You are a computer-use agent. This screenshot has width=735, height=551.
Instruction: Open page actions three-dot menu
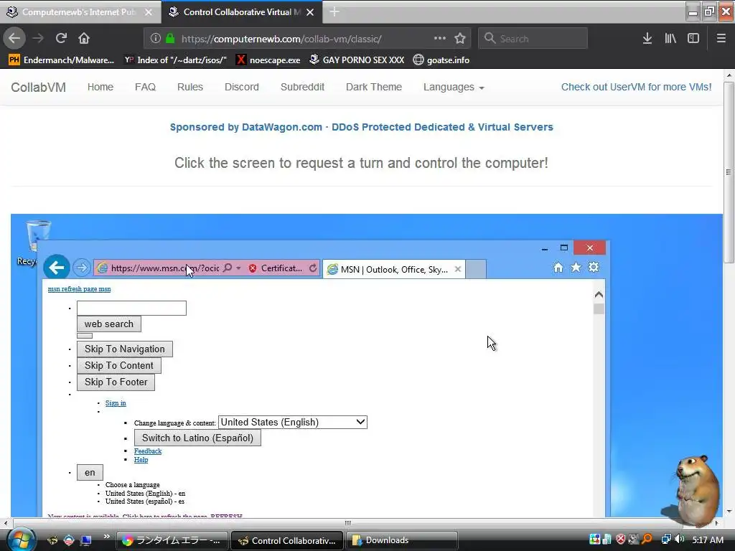440,38
